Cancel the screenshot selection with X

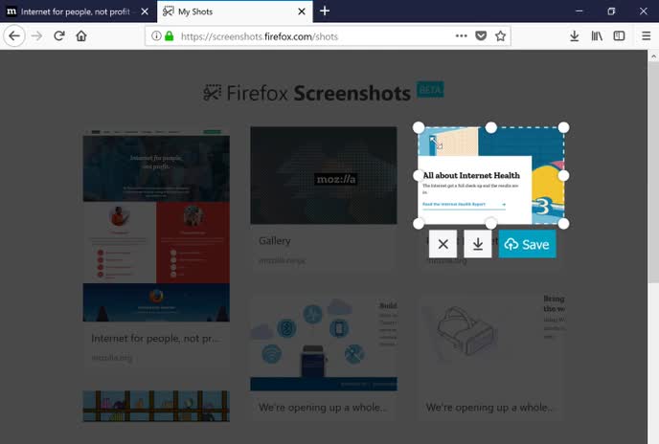tap(443, 244)
